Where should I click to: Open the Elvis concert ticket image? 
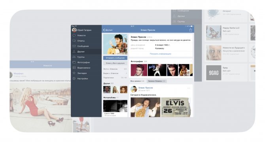point(176,107)
